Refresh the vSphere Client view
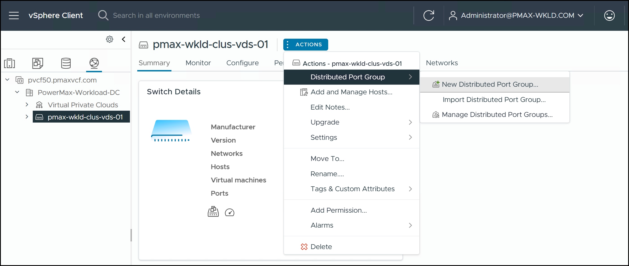629x266 pixels. tap(428, 15)
